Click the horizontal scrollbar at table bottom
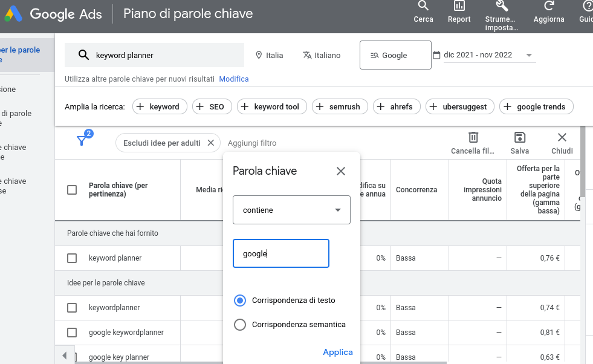 pos(261,362)
